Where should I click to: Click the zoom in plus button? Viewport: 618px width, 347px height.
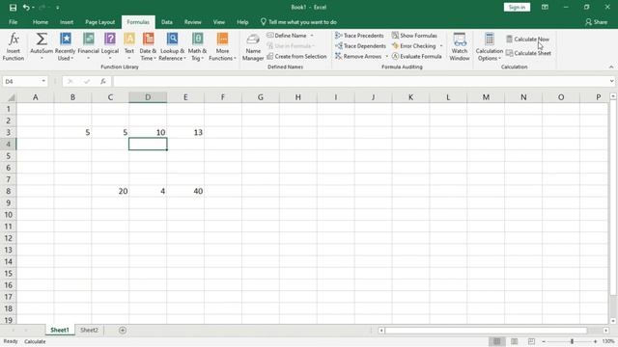click(x=595, y=341)
